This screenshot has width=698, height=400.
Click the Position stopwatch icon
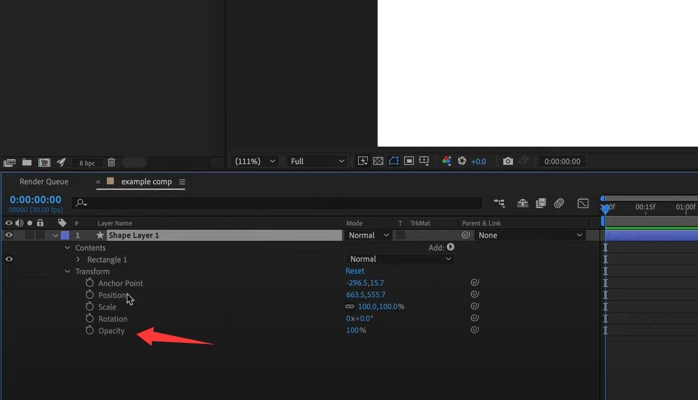89,295
